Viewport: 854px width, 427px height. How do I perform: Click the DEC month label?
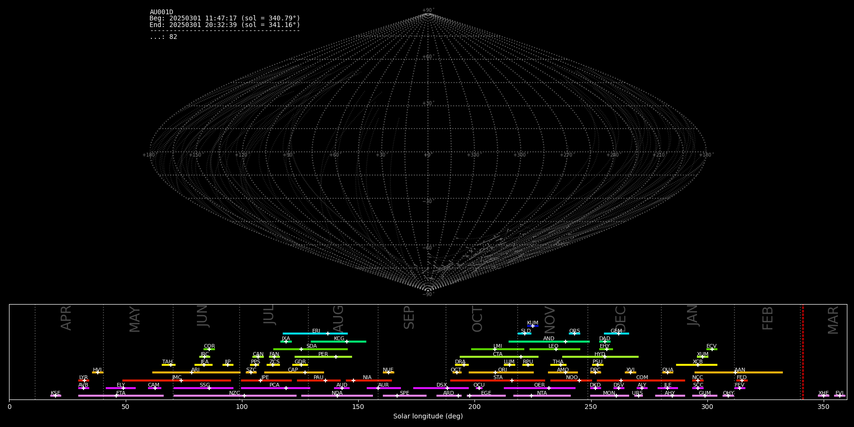pos(621,319)
